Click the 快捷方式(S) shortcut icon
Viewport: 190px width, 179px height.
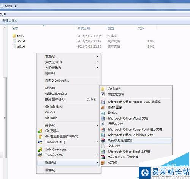pyautogui.click(x=103, y=94)
